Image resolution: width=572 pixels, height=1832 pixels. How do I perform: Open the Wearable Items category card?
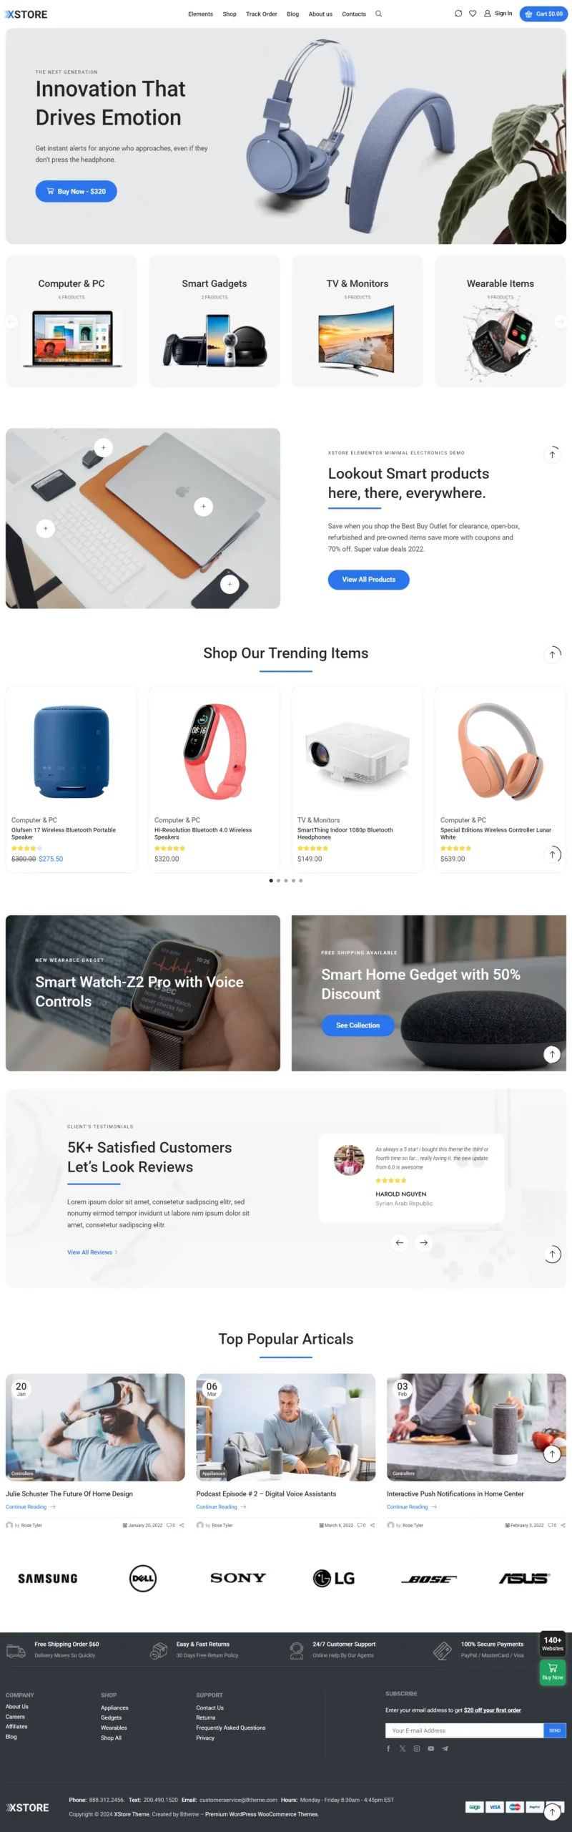[500, 321]
